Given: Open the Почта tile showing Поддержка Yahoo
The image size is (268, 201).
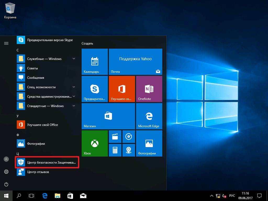Looking at the screenshot, I should pyautogui.click(x=136, y=62).
